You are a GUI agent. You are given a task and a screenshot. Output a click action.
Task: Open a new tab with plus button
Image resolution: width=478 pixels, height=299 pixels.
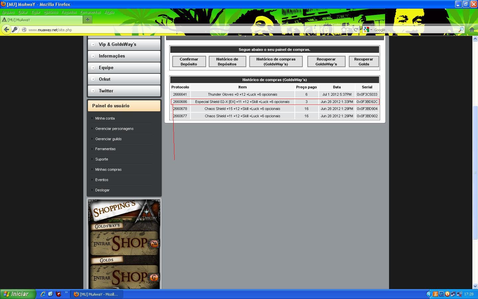[x=88, y=20]
